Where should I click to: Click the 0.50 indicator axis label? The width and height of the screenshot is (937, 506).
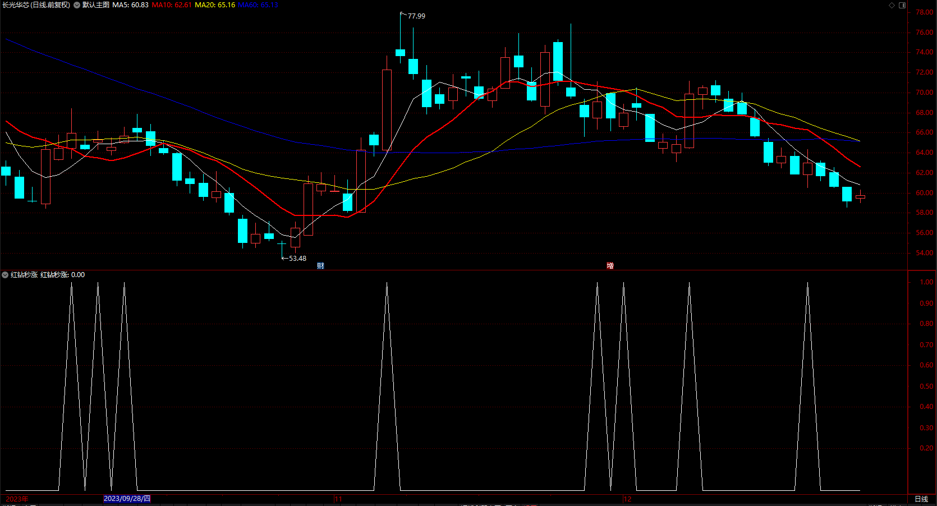(x=926, y=387)
